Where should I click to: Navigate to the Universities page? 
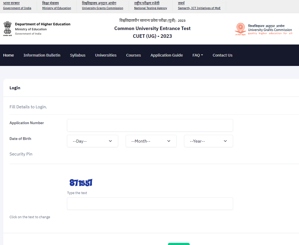pos(106,55)
